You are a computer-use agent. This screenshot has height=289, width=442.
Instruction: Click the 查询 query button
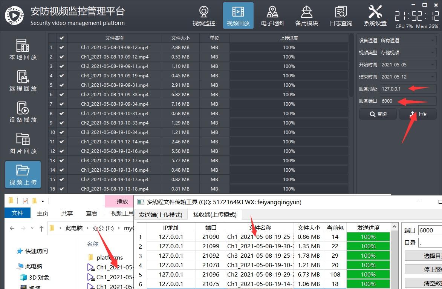point(378,114)
